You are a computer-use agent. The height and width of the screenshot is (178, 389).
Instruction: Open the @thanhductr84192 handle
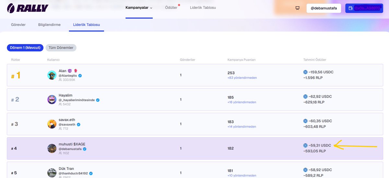73,173
